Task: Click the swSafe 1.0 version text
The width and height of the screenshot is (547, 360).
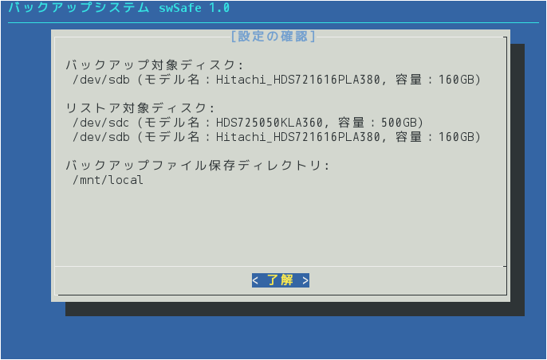Action: pos(195,7)
